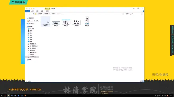Click 此电脑 in the address breadcrumb

40,14
